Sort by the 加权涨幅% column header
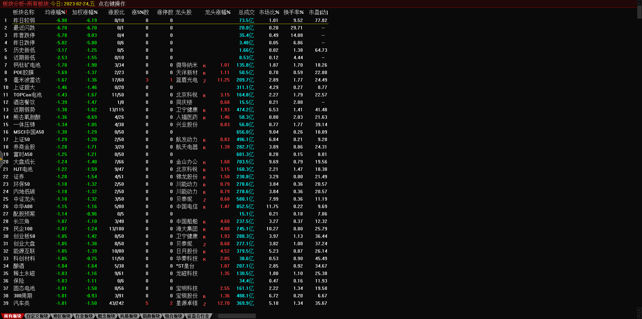The width and height of the screenshot is (642, 319). [x=85, y=12]
